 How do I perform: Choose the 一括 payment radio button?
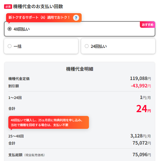pos(10,46)
